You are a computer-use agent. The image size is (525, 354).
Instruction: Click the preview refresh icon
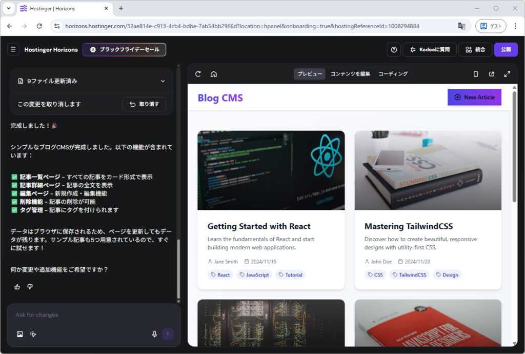click(198, 74)
